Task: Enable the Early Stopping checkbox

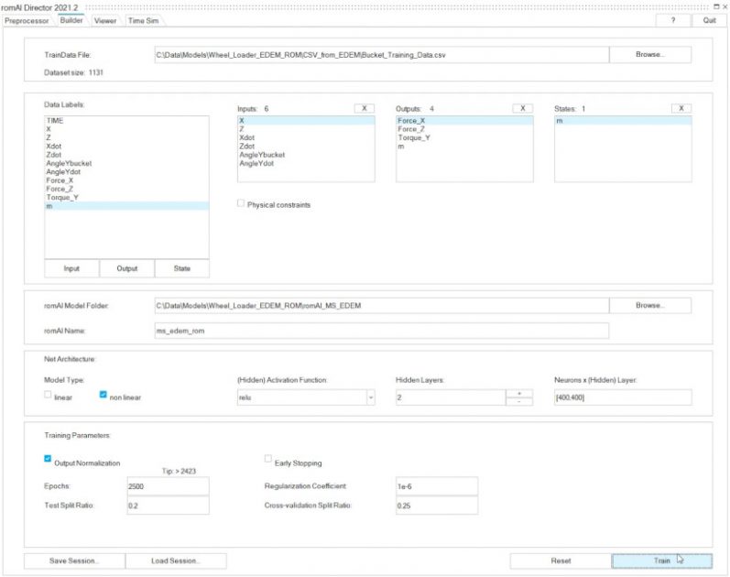Action: tap(268, 460)
